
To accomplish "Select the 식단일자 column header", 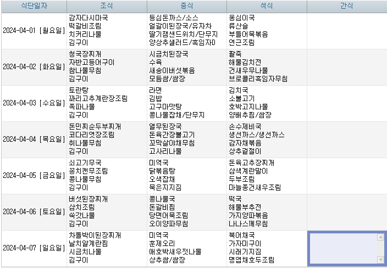I will tap(34, 6).
